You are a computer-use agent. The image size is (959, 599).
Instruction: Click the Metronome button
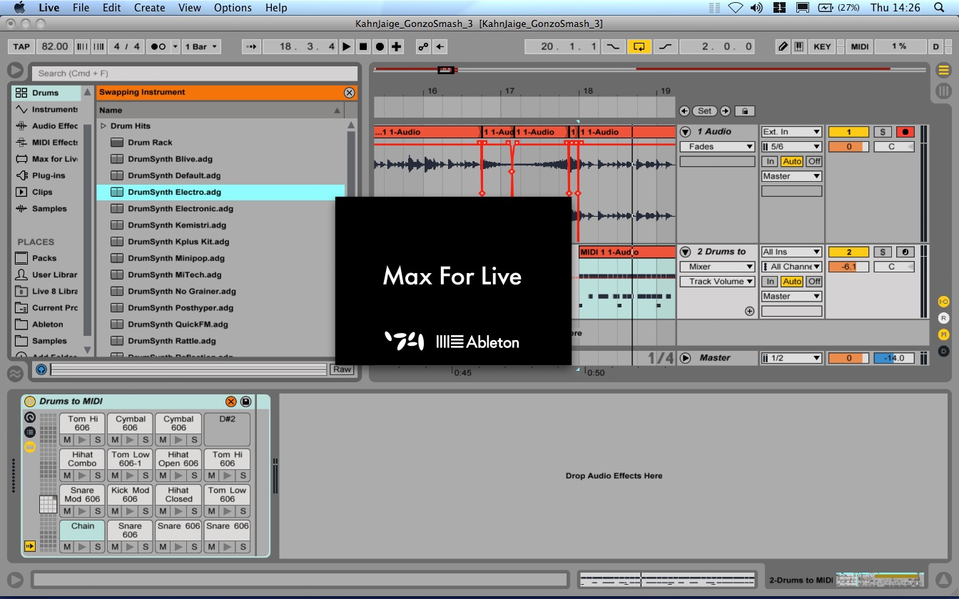(x=158, y=46)
